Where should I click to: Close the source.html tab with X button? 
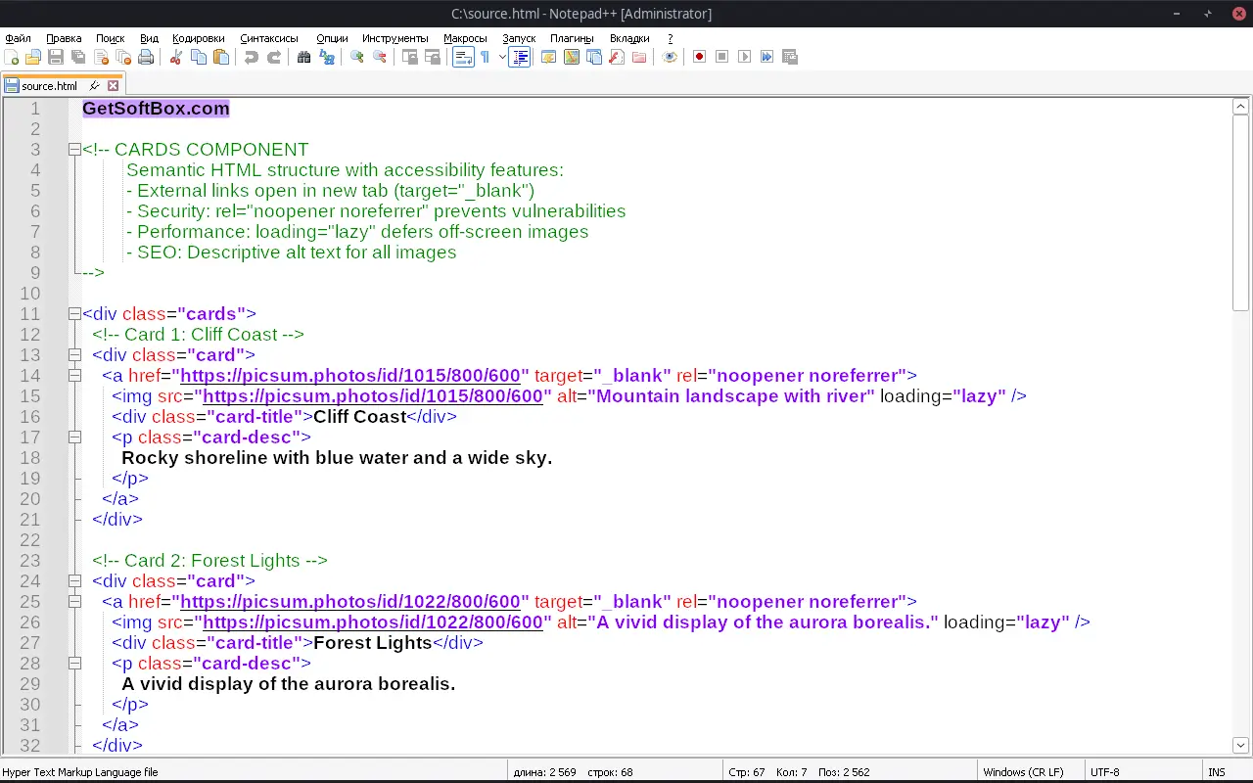point(113,86)
